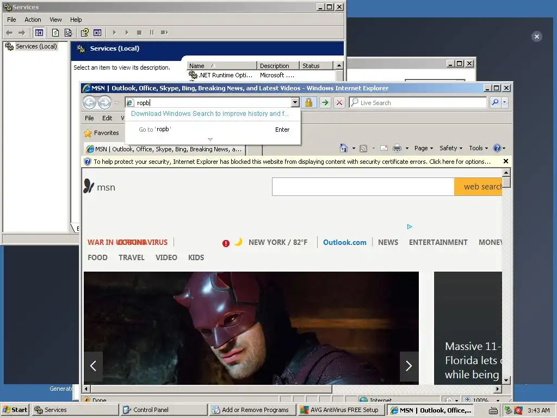Image resolution: width=557 pixels, height=418 pixels.
Task: Select Services (Local) tree node
Action: [x=36, y=46]
